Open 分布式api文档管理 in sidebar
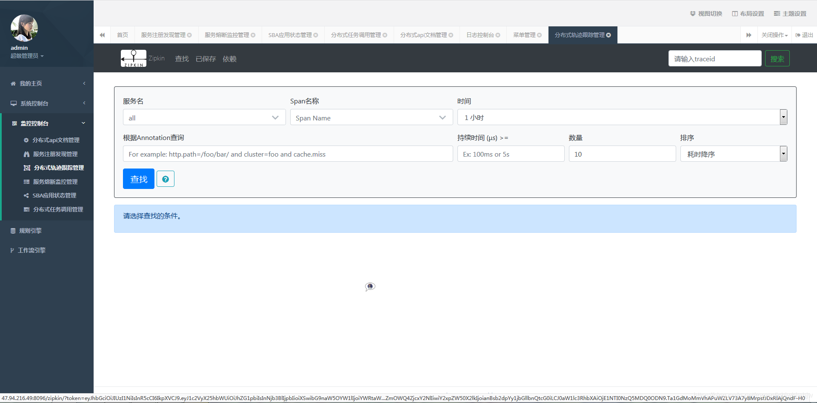The image size is (817, 403). pyautogui.click(x=56, y=140)
